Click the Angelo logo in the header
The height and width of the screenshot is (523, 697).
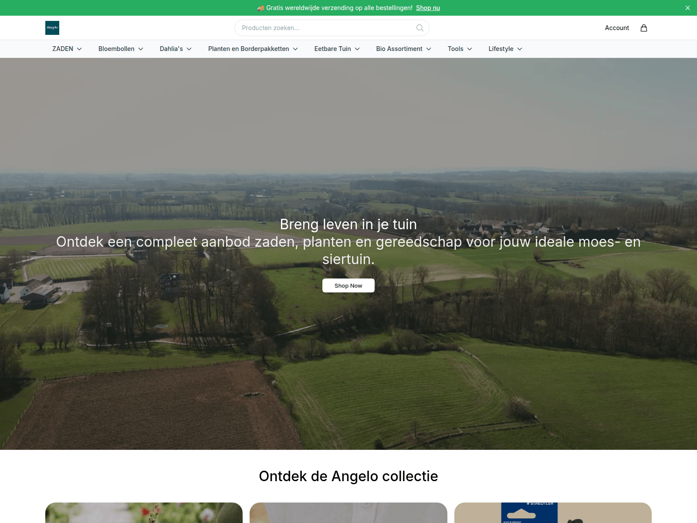tap(52, 28)
